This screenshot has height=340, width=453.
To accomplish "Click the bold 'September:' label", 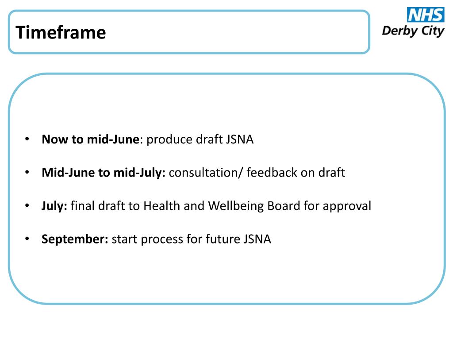I will (75, 239).
